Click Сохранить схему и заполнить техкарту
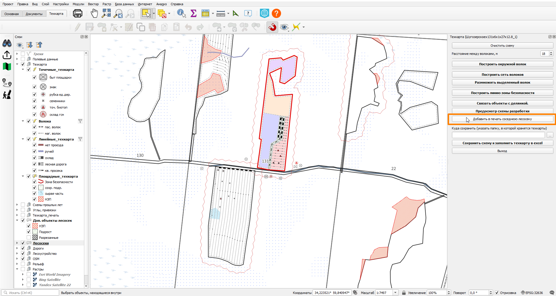Image resolution: width=556 pixels, height=296 pixels. (502, 143)
